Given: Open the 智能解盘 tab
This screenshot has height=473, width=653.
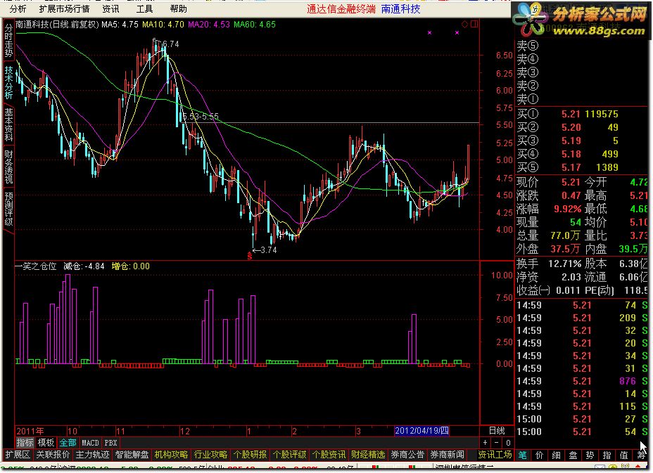Looking at the screenshot, I should (132, 455).
